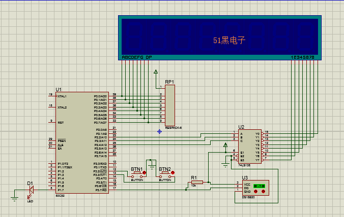The image size is (344, 217).
Task: Click the 74LS138 part value text
Action: click(244, 165)
